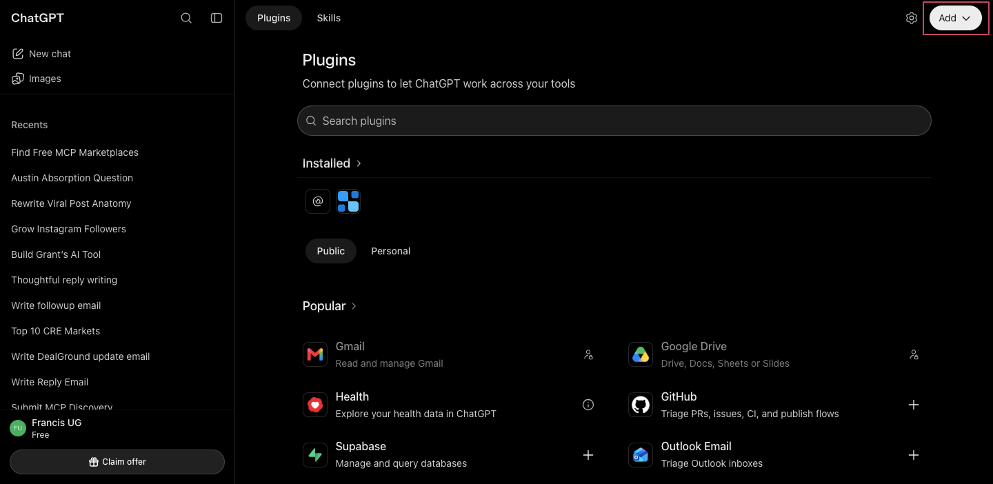Add Outlook Email plugin with plus icon

tap(914, 455)
